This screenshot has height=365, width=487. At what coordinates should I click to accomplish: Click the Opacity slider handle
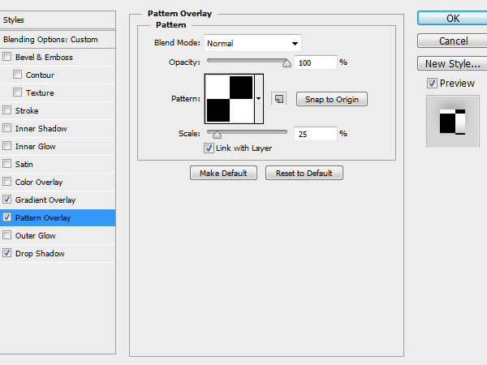pyautogui.click(x=287, y=63)
